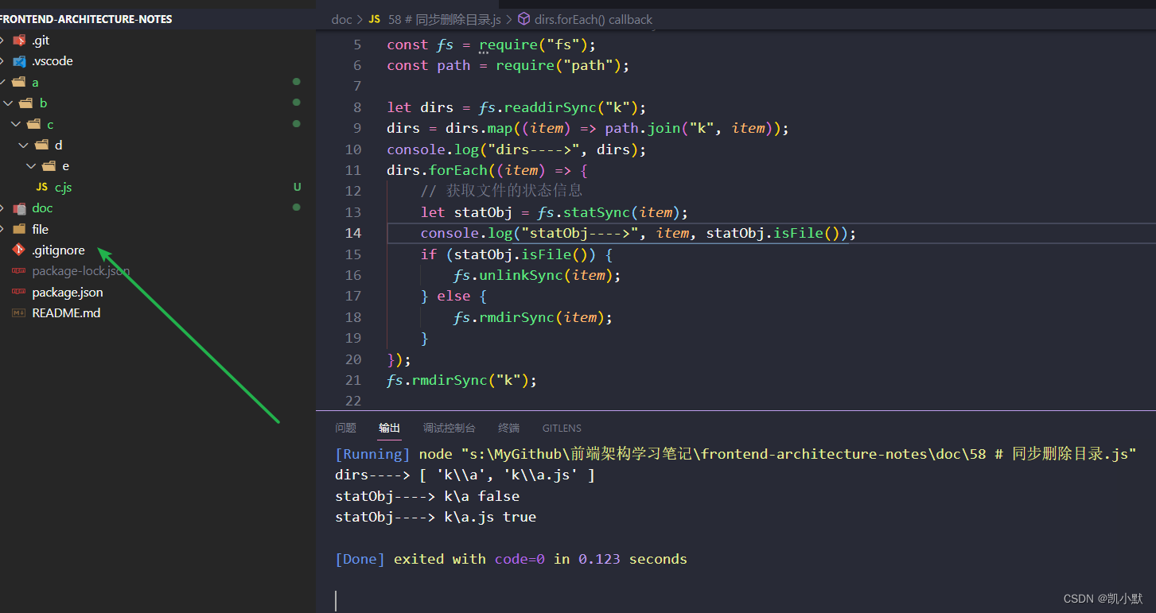Click the git icon beside .gitignore
This screenshot has width=1156, height=613.
click(x=19, y=250)
